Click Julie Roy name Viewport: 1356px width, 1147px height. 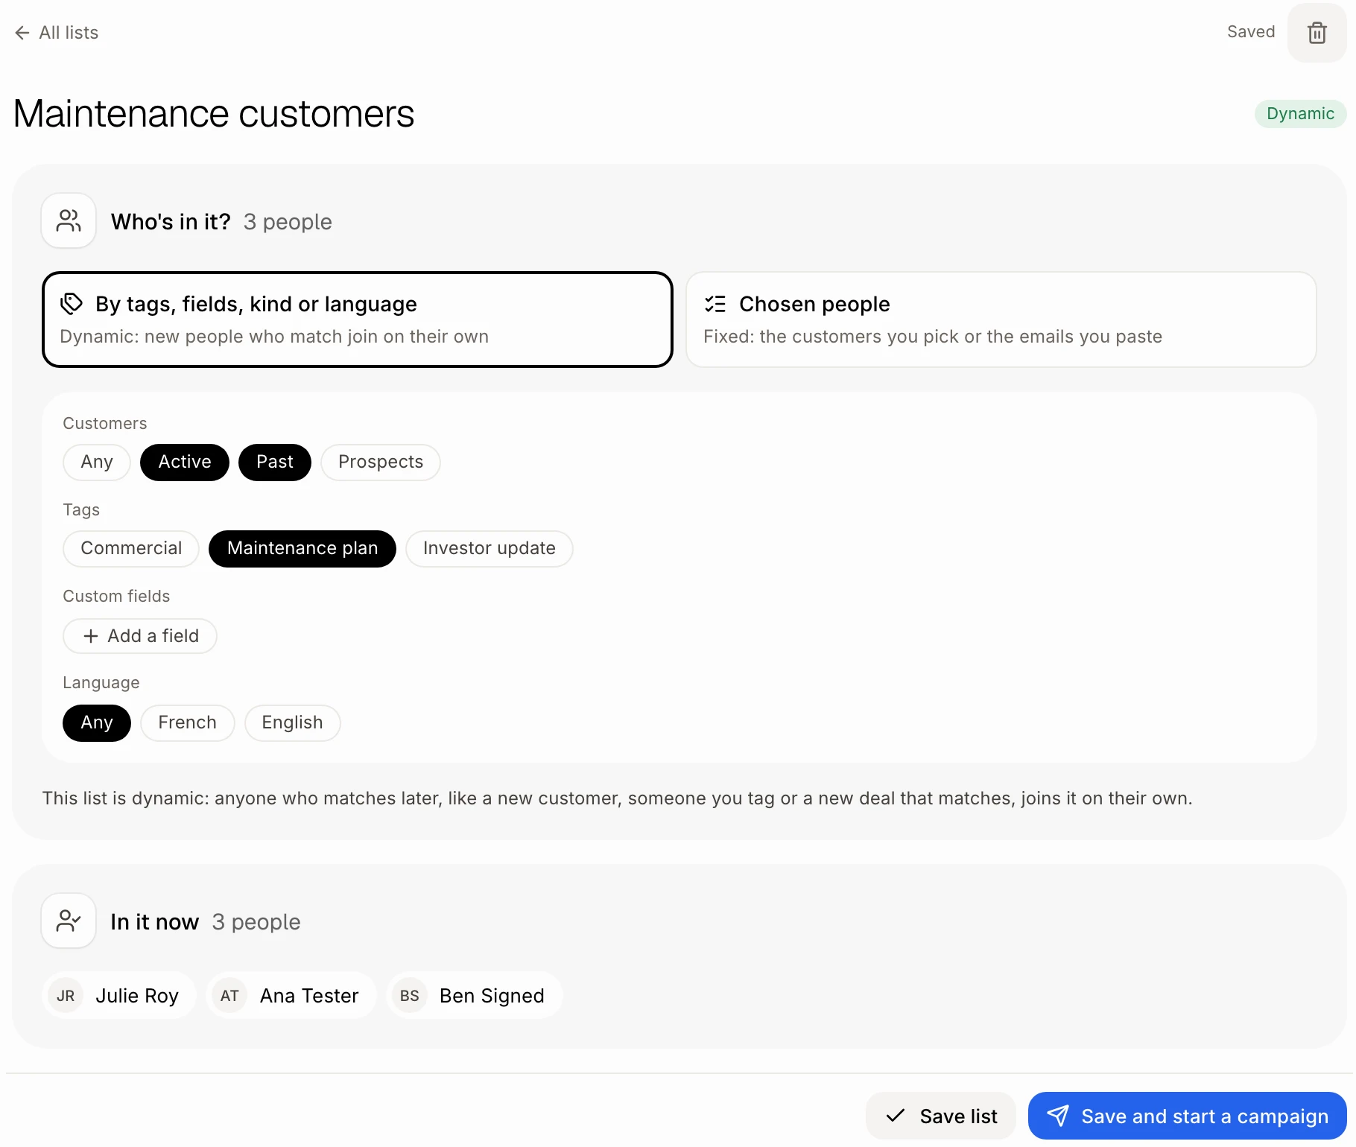(137, 996)
